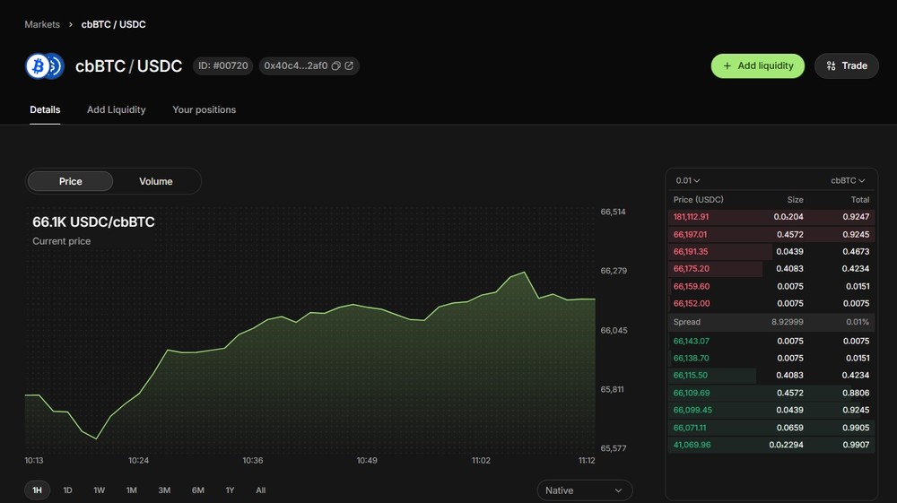Image resolution: width=897 pixels, height=503 pixels.
Task: Open the Details tab
Action: [45, 109]
